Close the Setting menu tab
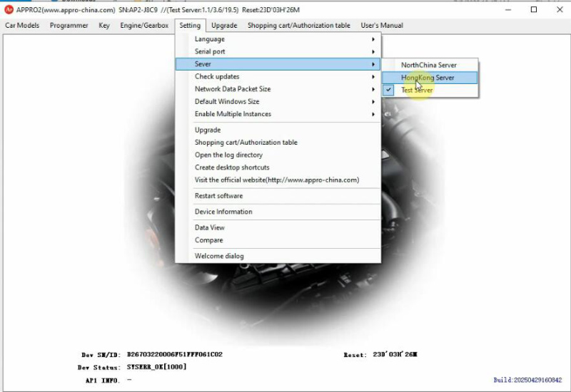Viewport: 571px width, 392px height. click(x=190, y=26)
